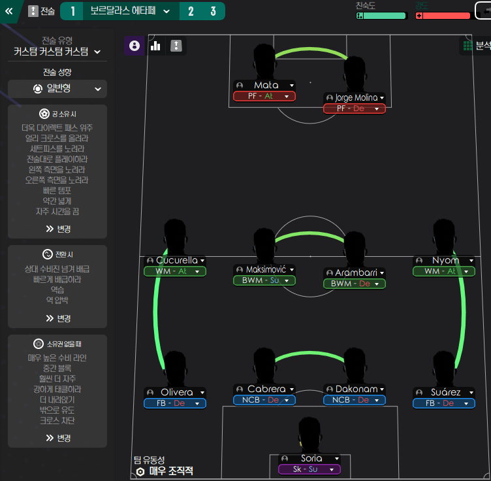The height and width of the screenshot is (481, 491).
Task: Click the 역습 transition instruction
Action: coord(57,290)
